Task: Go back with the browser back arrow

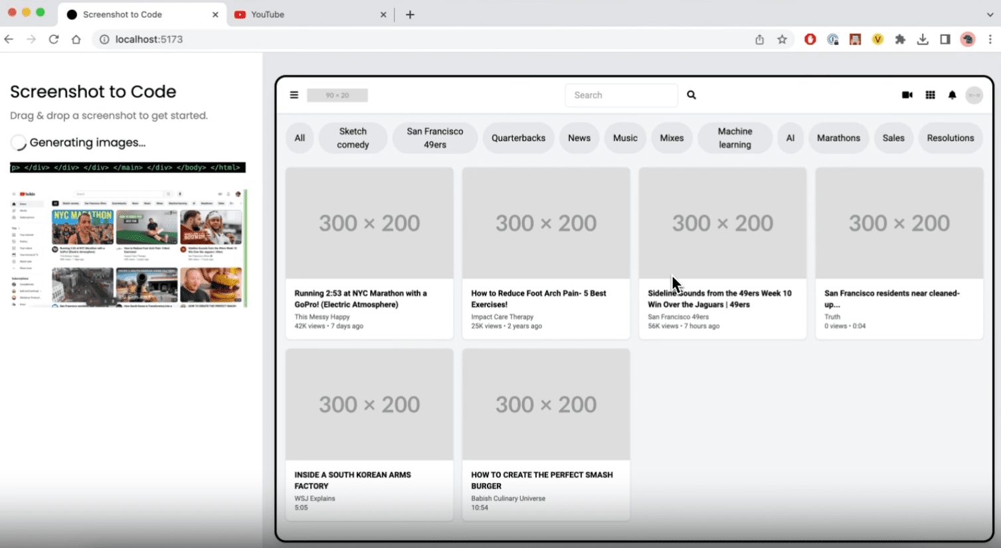Action: click(x=9, y=39)
